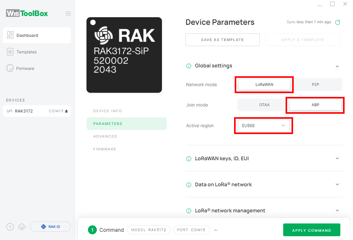
Task: Open the RAK ID login button
Action: tap(51, 227)
